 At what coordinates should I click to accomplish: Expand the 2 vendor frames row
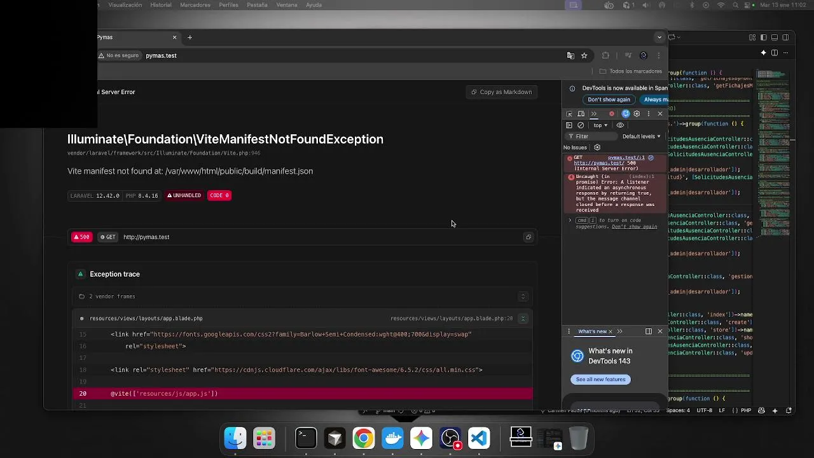pyautogui.click(x=302, y=296)
